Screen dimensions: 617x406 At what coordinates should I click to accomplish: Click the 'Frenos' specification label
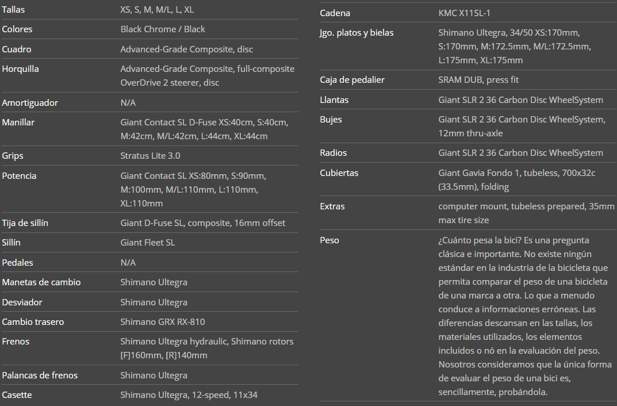16,342
